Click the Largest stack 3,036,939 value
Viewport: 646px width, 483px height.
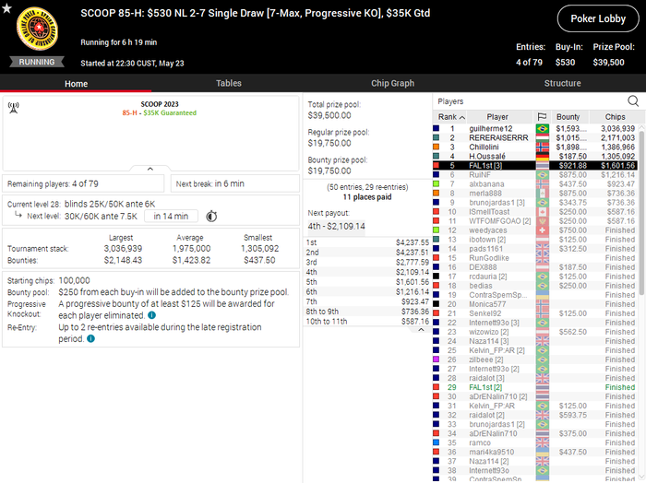click(123, 249)
